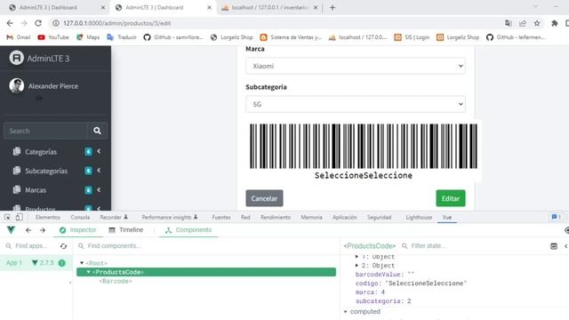Click the share page icon in address bar
Screen dimensions: 569x320
[523, 23]
